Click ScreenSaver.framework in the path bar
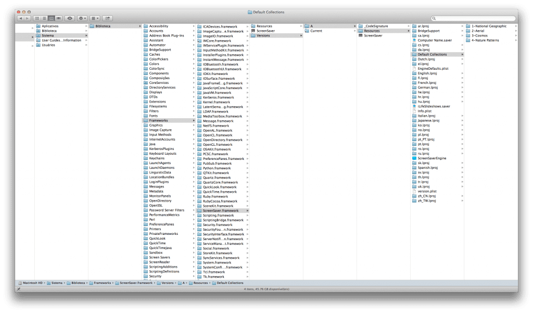The height and width of the screenshot is (313, 533). 135,283
